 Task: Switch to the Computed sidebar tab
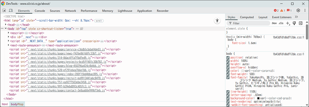pos(247,17)
